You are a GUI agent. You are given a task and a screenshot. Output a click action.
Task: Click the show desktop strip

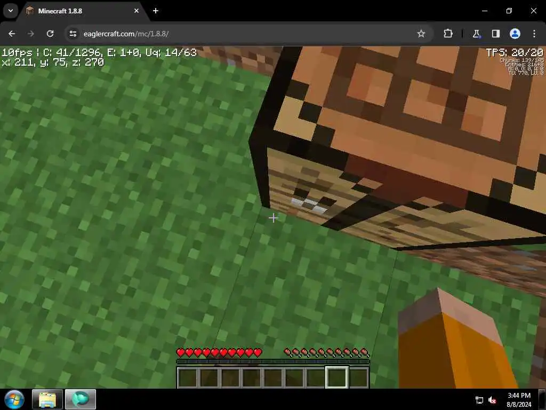click(x=542, y=399)
